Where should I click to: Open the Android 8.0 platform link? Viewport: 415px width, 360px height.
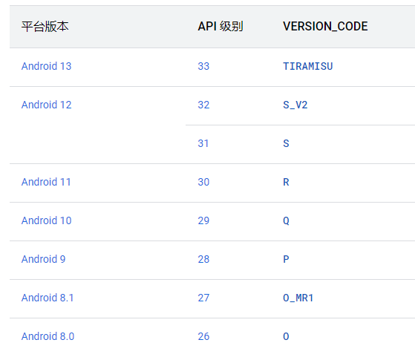pos(48,336)
